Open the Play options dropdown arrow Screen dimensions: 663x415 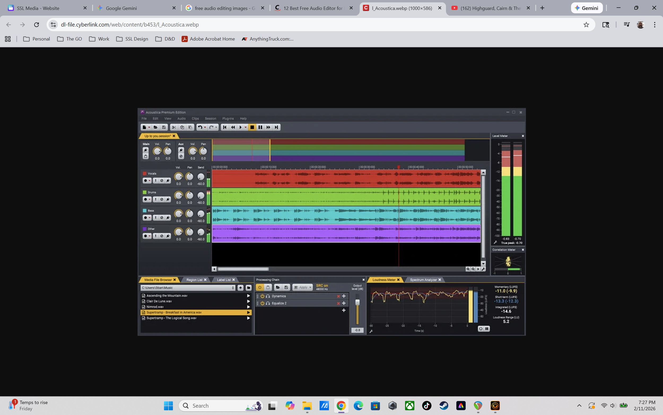pyautogui.click(x=245, y=127)
